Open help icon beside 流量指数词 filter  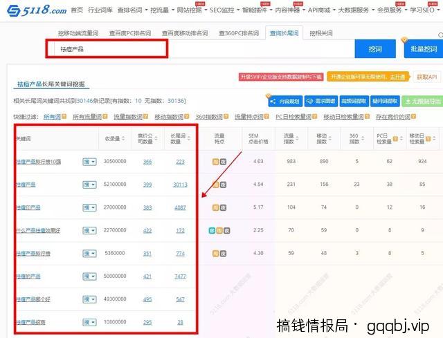[146, 116]
